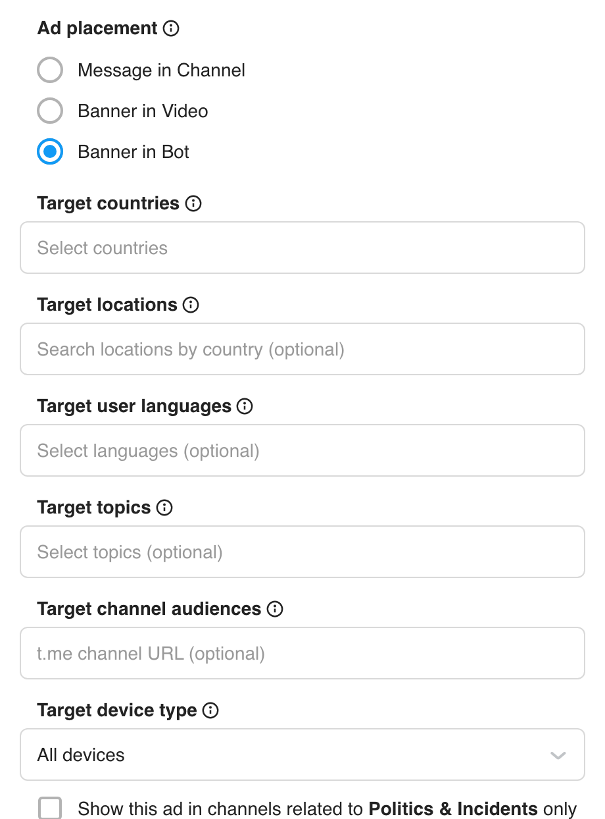Click the Banner in Video label text
Viewport: 605px width, 819px height.
(143, 111)
